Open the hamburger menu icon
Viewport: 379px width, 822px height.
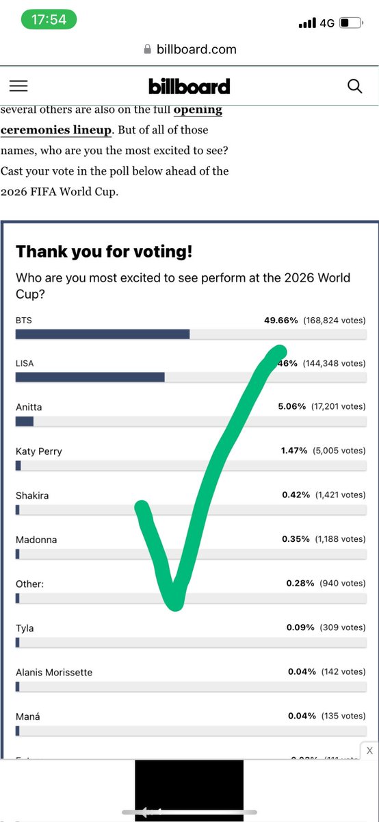(18, 86)
